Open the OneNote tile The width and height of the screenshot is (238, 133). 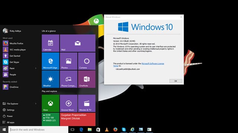[87, 79]
